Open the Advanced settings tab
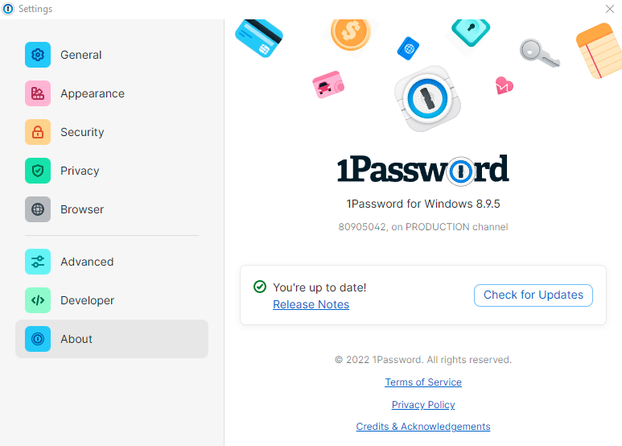This screenshot has width=622, height=446. click(x=87, y=262)
